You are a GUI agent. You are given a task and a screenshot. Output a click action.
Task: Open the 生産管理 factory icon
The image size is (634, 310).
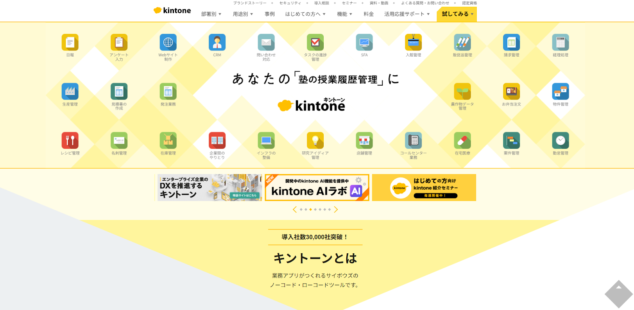pos(70,92)
